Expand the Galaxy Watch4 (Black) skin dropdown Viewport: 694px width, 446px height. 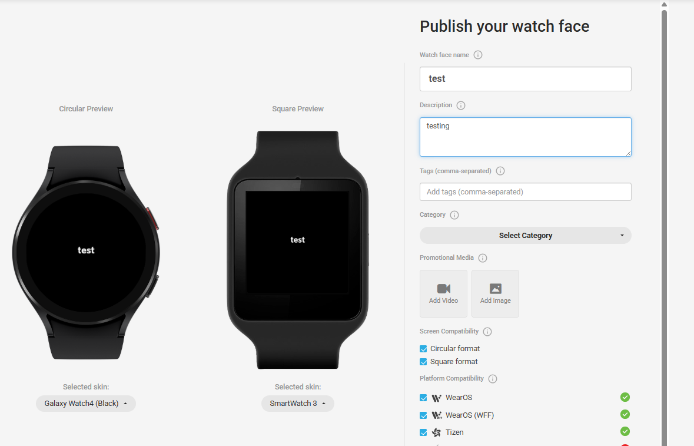[x=86, y=404]
